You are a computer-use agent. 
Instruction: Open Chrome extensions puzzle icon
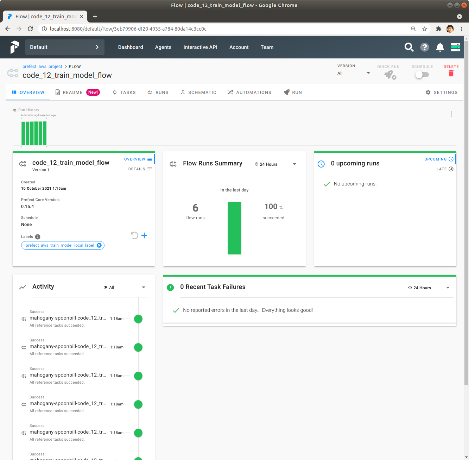tap(438, 29)
